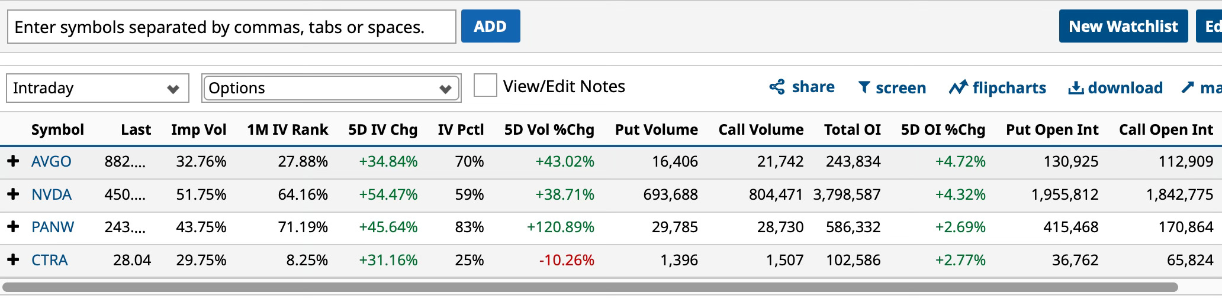Sort by the 5D Vol %Chg header
This screenshot has height=299, width=1222.
(549, 129)
